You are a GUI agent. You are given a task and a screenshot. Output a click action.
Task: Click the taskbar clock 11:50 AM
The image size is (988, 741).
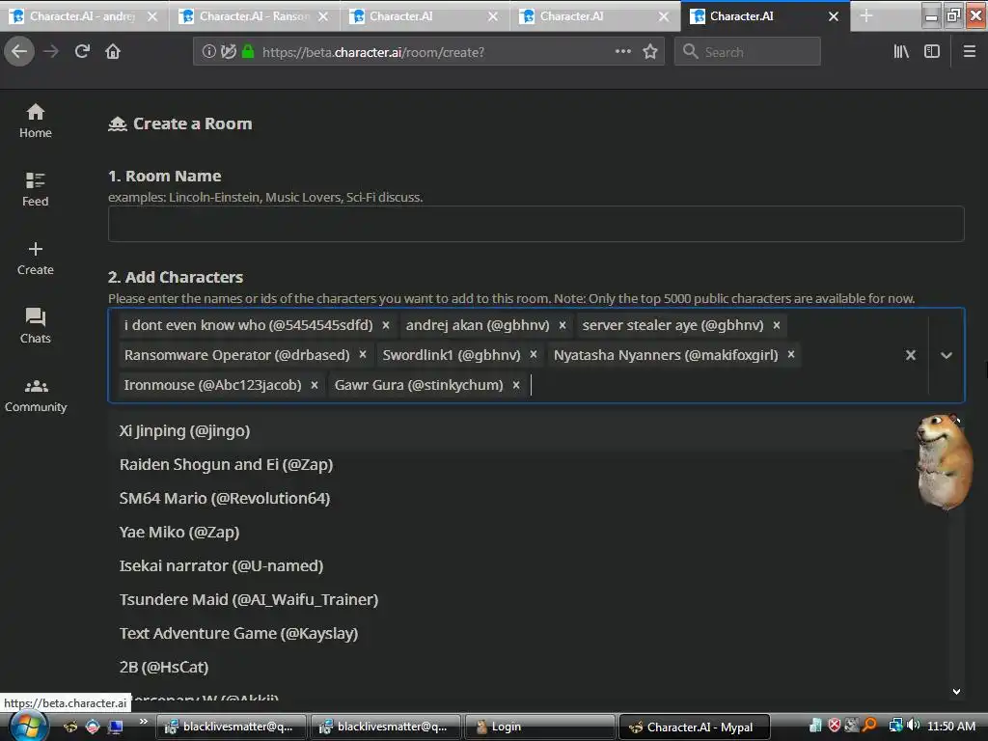point(950,726)
